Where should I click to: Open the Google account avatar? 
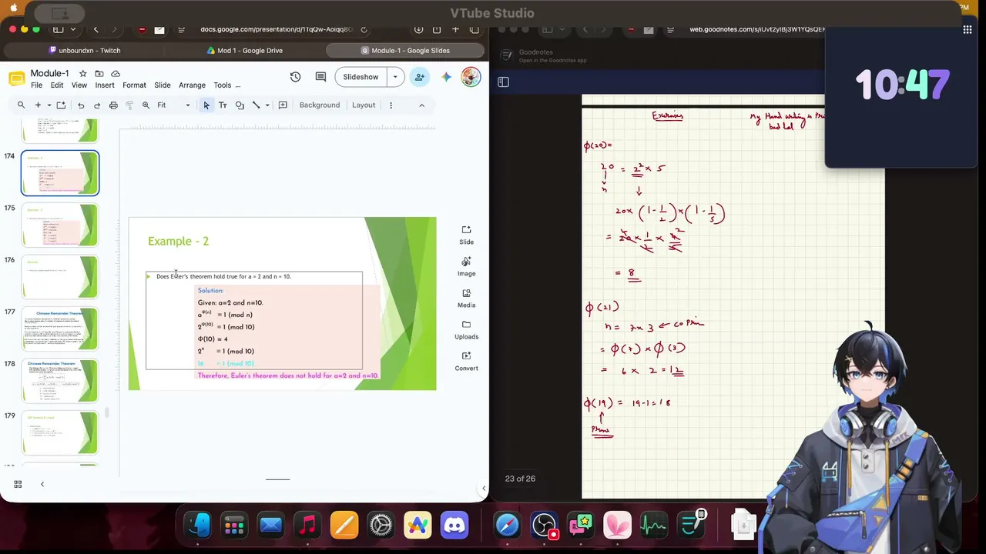(x=471, y=77)
